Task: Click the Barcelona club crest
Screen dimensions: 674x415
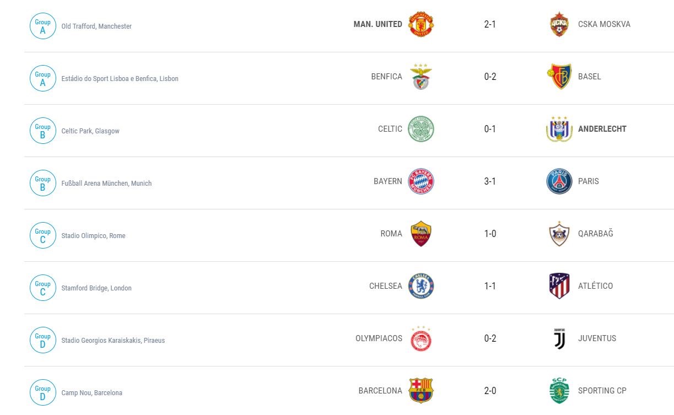Action: [x=421, y=391]
